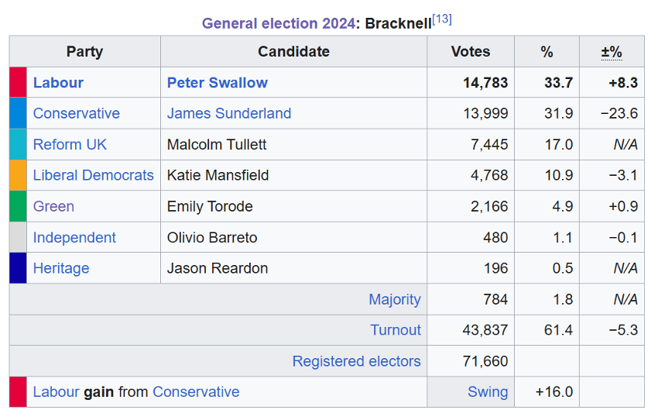
Task: Open the Independent link
Action: 74,238
